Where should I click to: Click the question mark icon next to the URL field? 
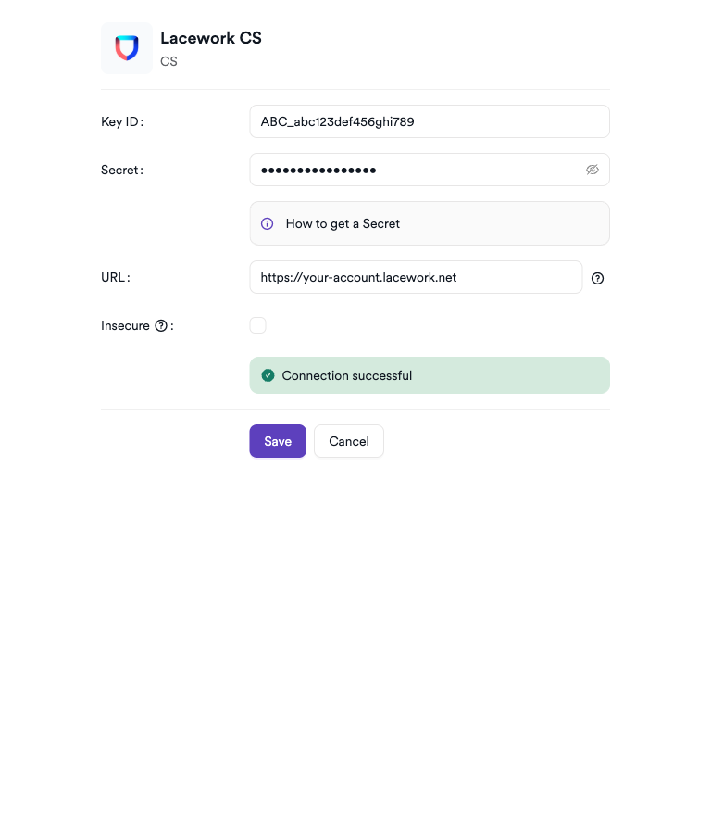(597, 278)
